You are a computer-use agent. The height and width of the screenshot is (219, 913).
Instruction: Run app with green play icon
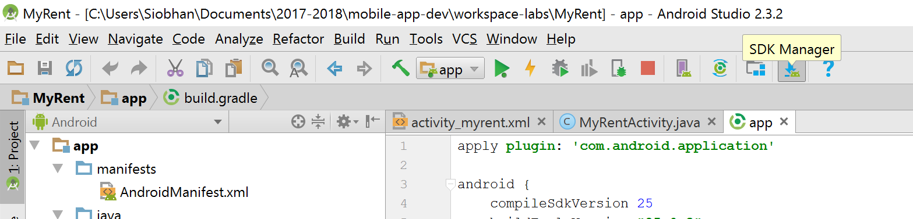click(501, 69)
